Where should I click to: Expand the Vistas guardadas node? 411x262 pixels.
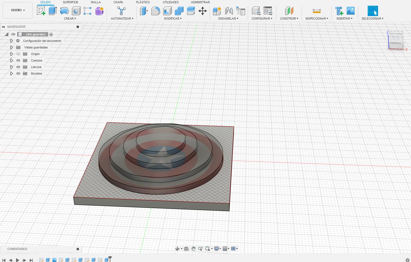pyautogui.click(x=11, y=47)
